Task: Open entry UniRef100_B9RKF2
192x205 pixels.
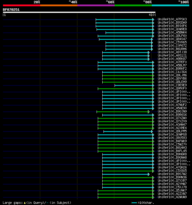Action: click(x=172, y=69)
